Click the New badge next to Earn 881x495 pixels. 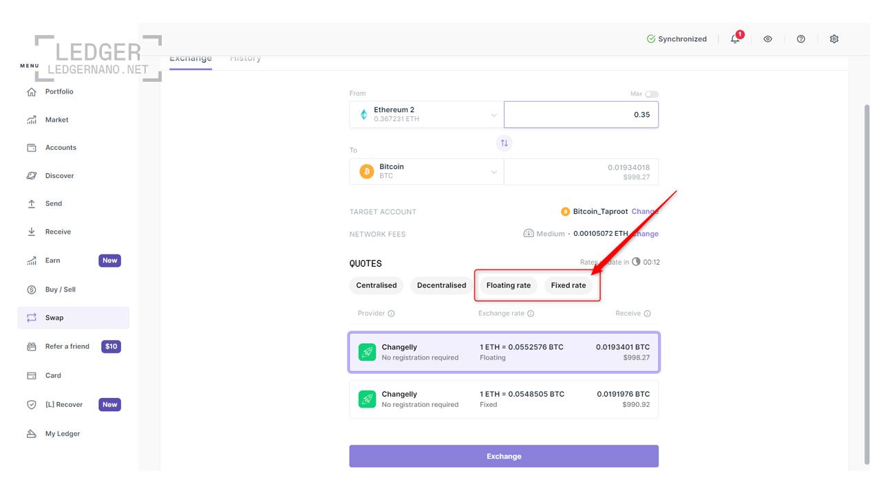pyautogui.click(x=109, y=261)
